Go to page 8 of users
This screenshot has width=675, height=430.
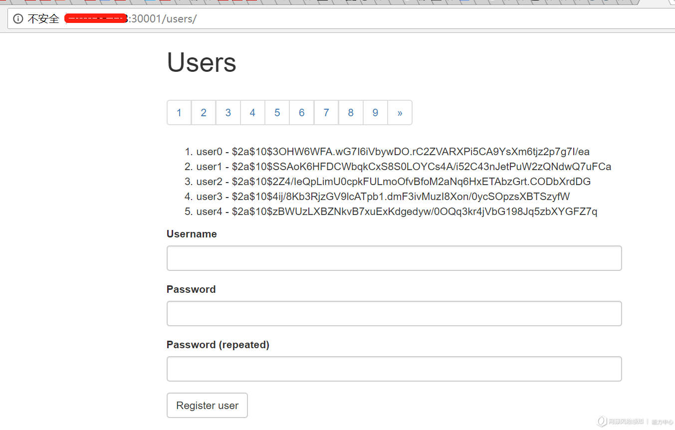(351, 113)
